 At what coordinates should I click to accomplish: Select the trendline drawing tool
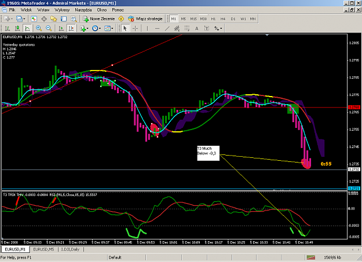(167, 28)
